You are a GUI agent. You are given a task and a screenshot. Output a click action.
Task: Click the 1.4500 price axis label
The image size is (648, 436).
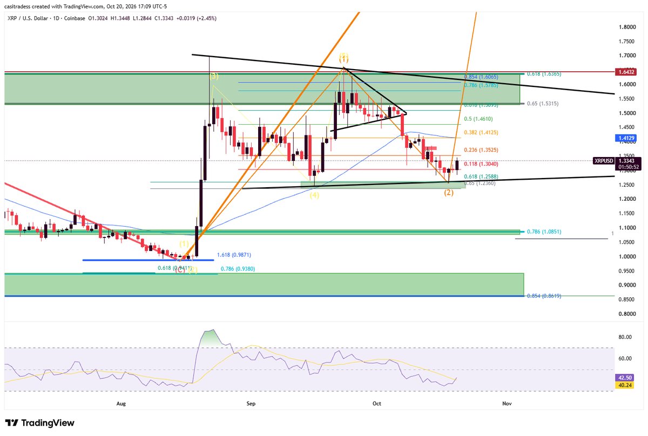627,128
